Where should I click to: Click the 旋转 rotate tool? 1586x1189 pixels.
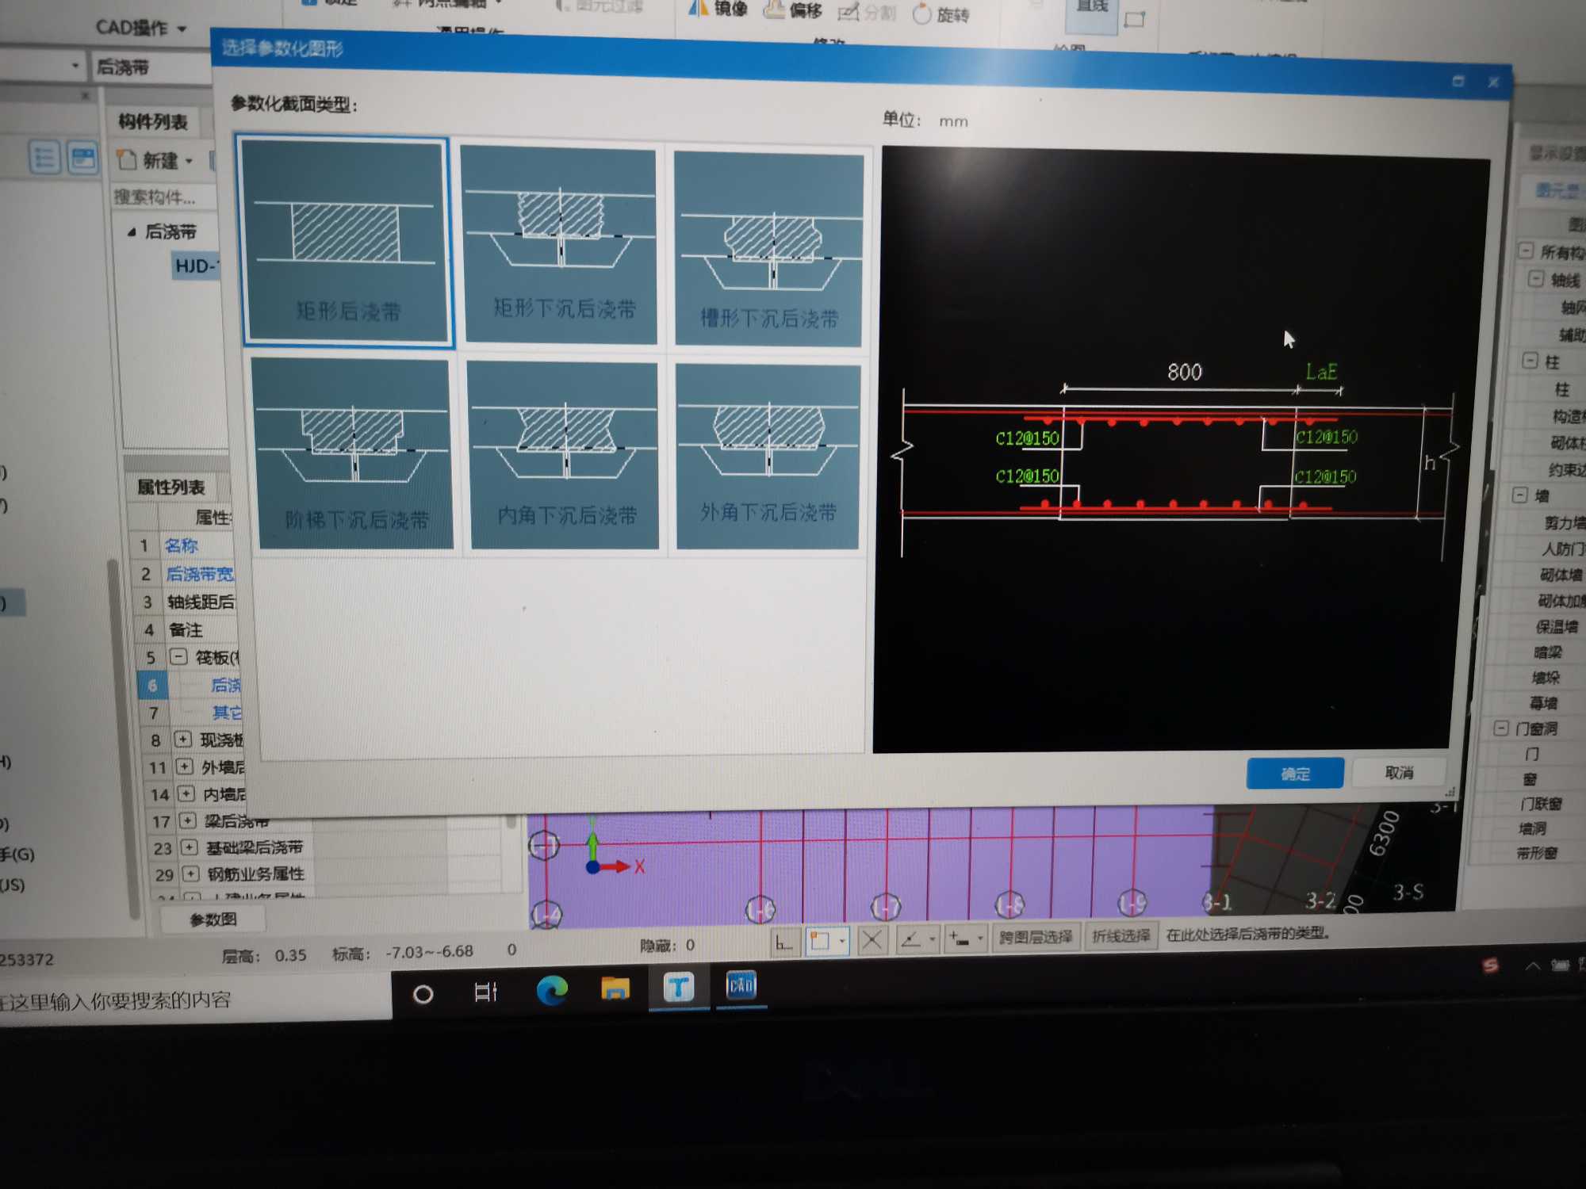pyautogui.click(x=941, y=14)
